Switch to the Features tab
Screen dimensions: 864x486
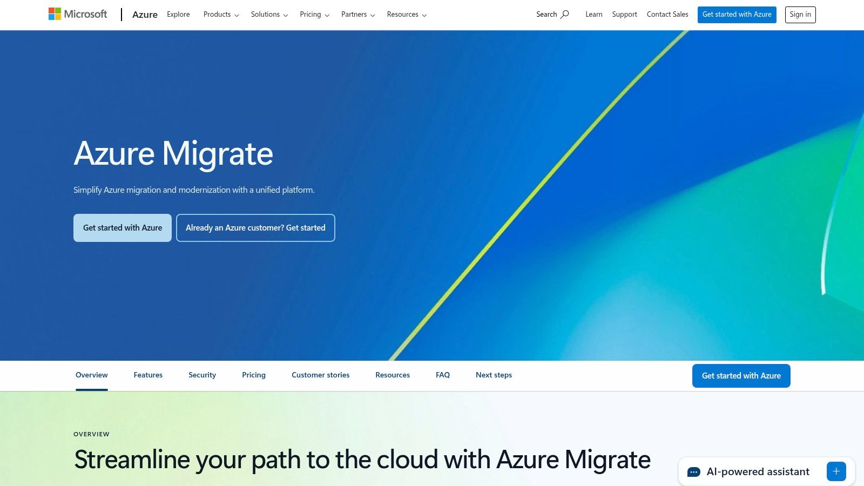coord(148,375)
